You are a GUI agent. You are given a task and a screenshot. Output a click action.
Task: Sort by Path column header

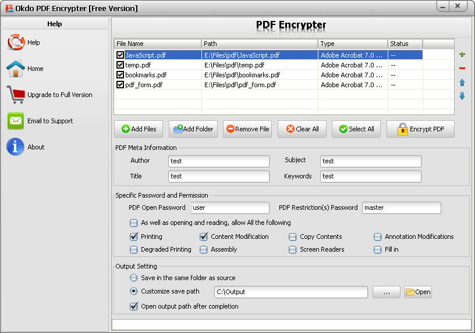tap(260, 44)
